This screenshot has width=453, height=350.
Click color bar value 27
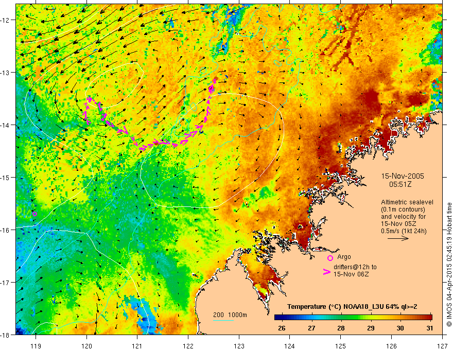[311, 328]
